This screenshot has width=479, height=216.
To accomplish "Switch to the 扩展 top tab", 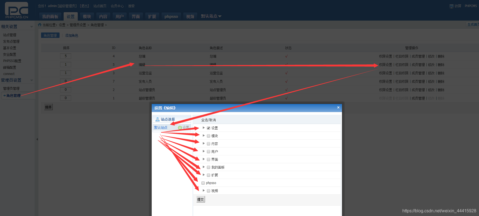I will pos(152,17).
